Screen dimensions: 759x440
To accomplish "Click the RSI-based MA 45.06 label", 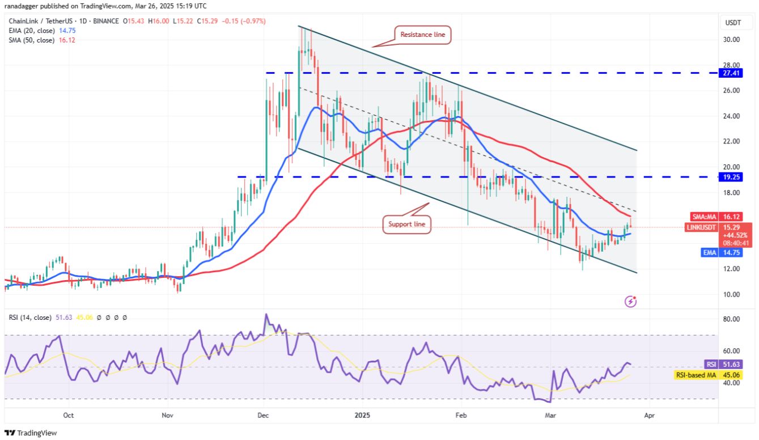I will [x=709, y=375].
